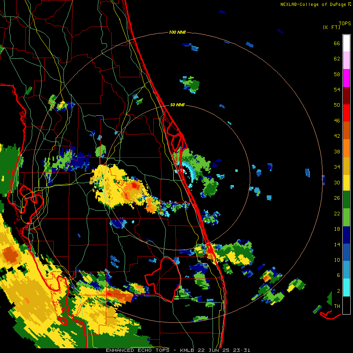Screen dimensions: 353x353
Task: Click the white echo top near the coast
Action: 184,171
